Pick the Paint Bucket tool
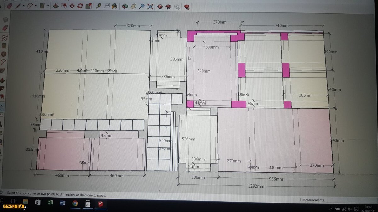 point(115,6)
